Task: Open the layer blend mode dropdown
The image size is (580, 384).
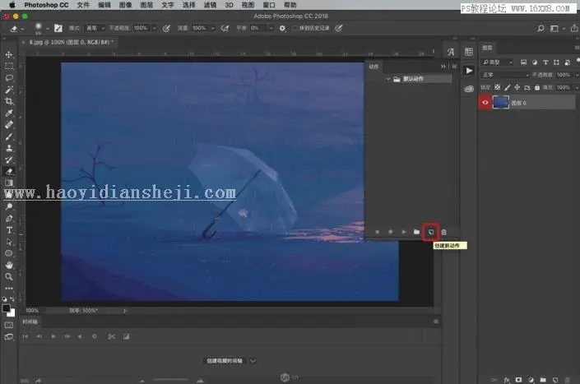Action: [x=506, y=75]
